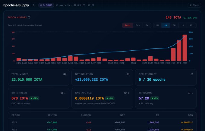The image size is (205, 131).
Task: Select epoch #512 row label
Action: click(x=14, y=130)
